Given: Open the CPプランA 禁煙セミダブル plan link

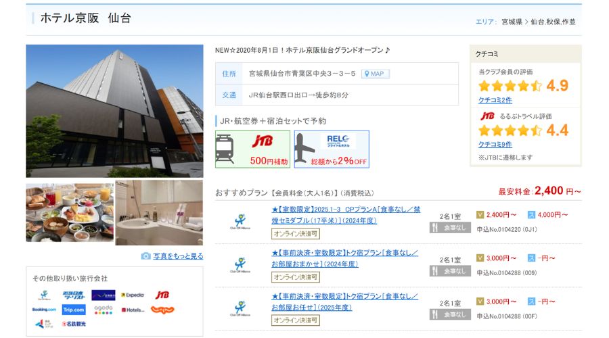Looking at the screenshot, I should (346, 215).
